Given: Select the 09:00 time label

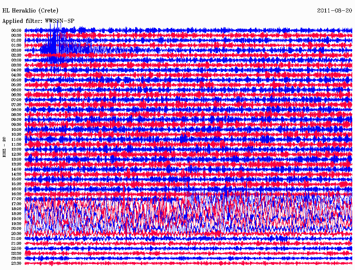Looking at the screenshot, I should click(16, 120).
